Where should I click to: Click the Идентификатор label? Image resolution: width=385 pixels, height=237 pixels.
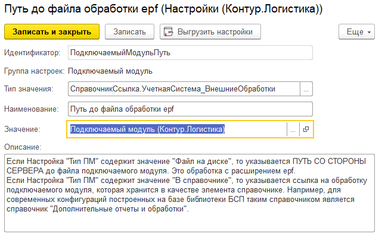pos(32,53)
